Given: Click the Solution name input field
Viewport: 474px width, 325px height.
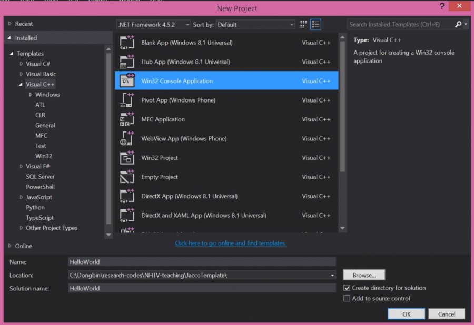Looking at the screenshot, I should tap(202, 288).
